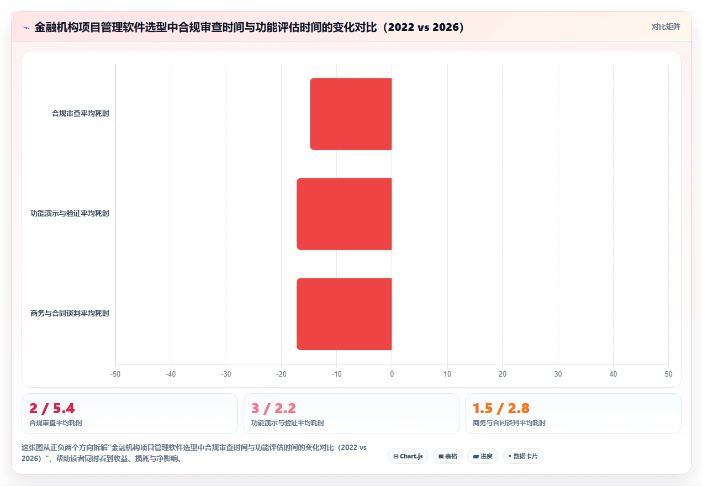Click the lightning icon beside the title
The image size is (703, 486).
tap(26, 28)
